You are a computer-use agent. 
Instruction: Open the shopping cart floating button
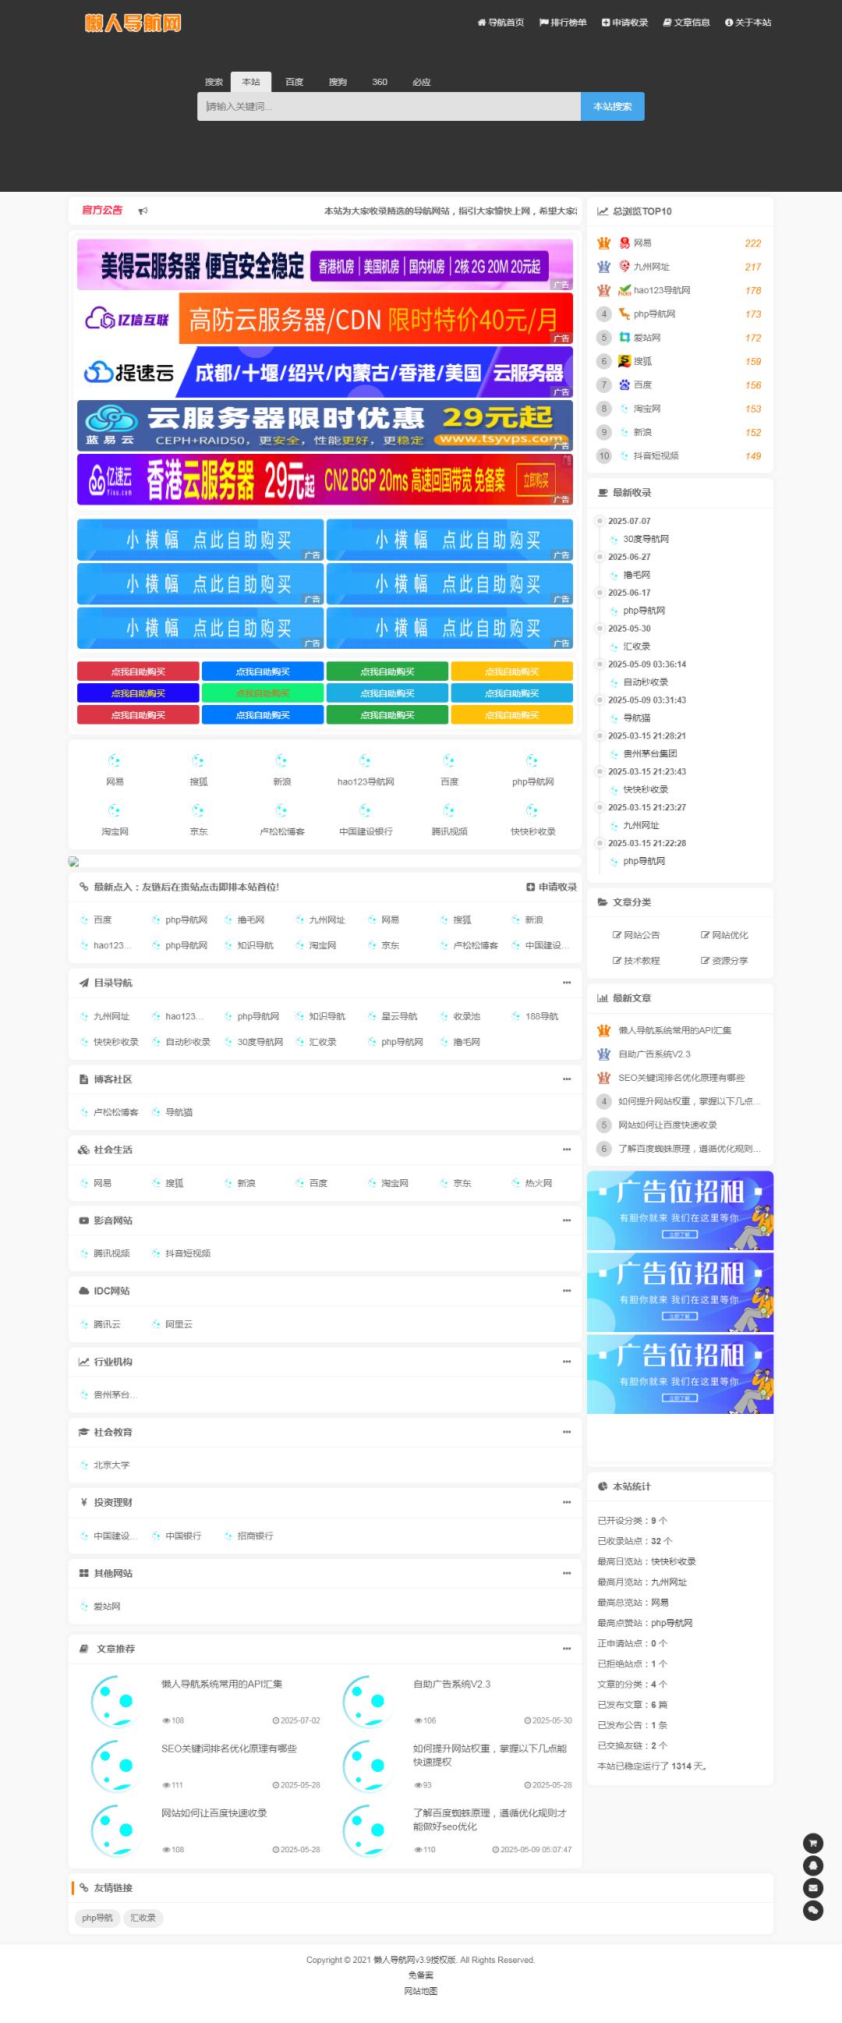[813, 1842]
